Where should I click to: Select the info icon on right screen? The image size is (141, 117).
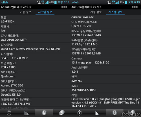tap(114, 113)
